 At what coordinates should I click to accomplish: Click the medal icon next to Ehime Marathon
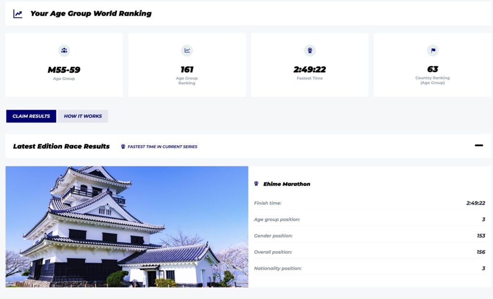257,184
